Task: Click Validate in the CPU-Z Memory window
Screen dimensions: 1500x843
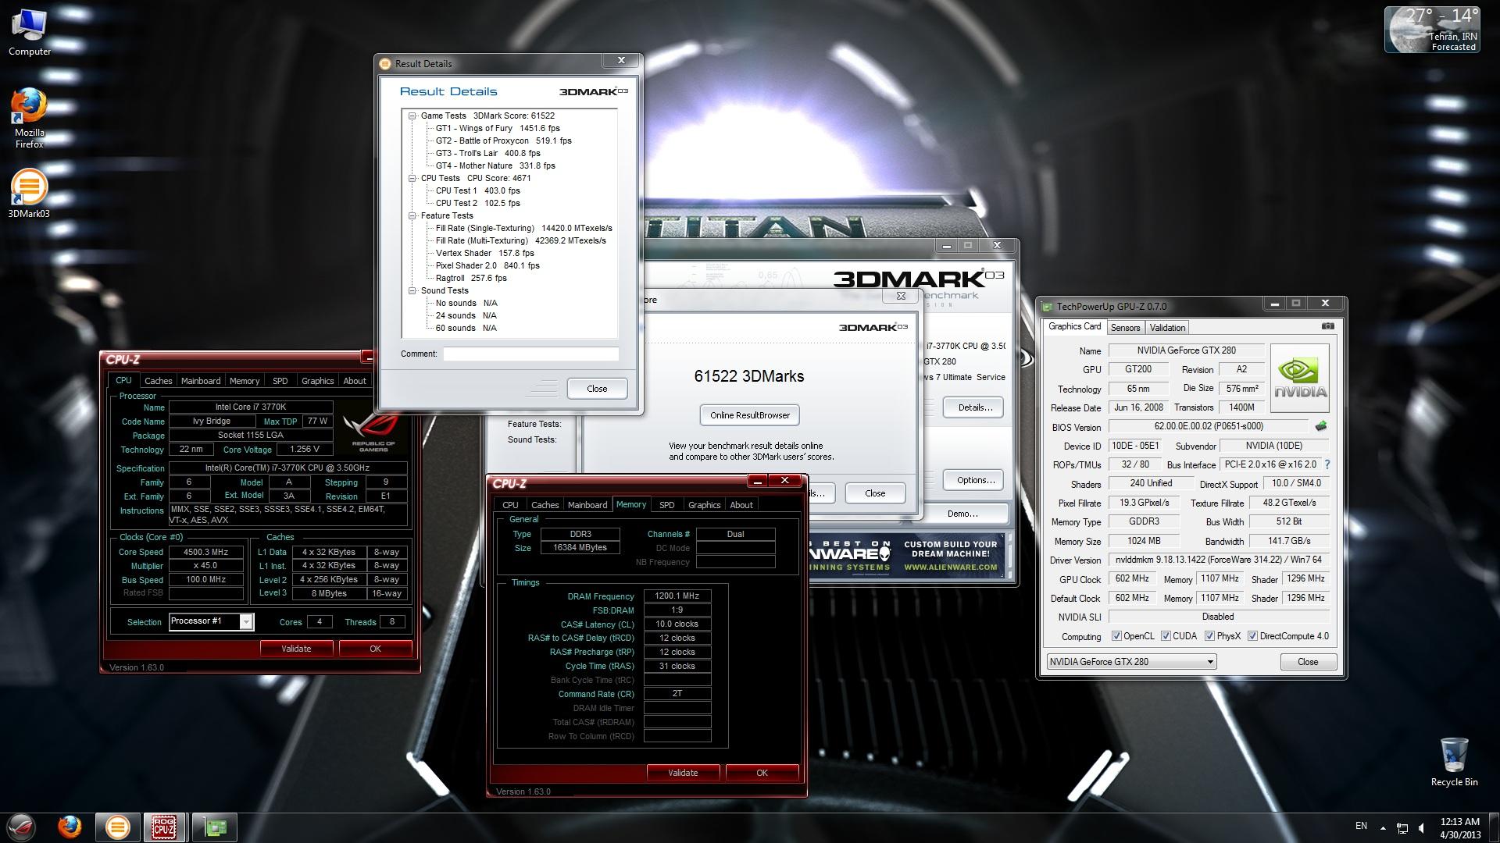Action: pyautogui.click(x=683, y=773)
